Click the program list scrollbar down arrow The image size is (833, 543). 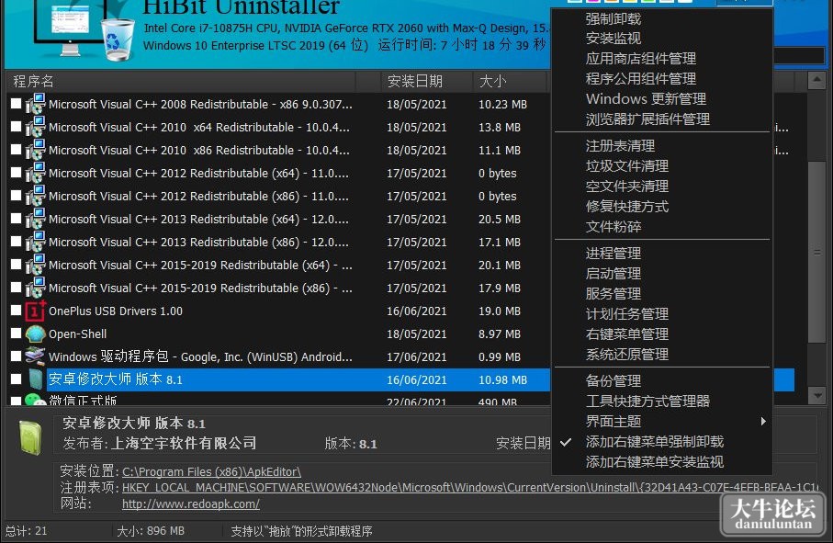(816, 394)
